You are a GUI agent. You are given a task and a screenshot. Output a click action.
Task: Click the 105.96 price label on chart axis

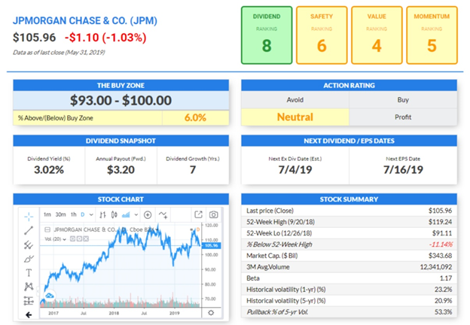point(212,245)
